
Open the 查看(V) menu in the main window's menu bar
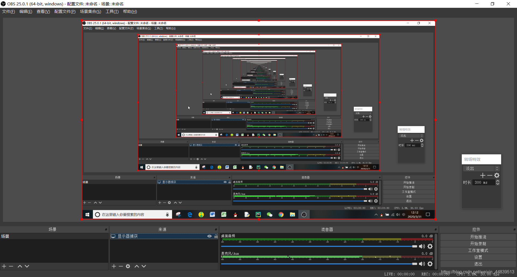point(43,12)
